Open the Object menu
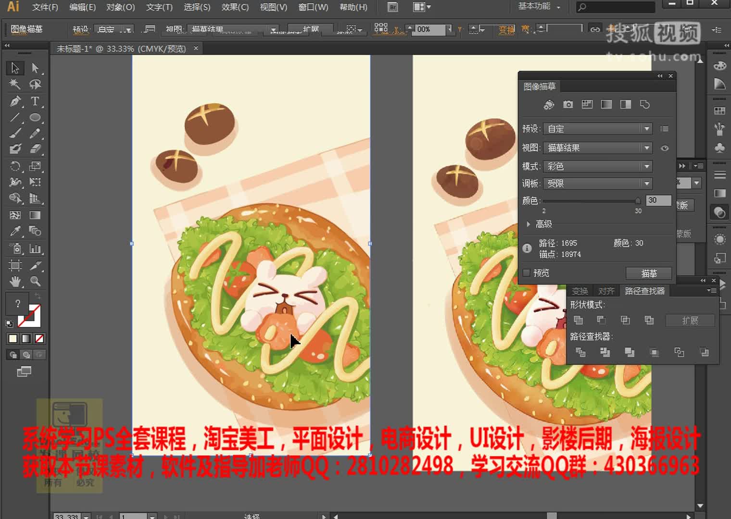731x519 pixels. 120,7
